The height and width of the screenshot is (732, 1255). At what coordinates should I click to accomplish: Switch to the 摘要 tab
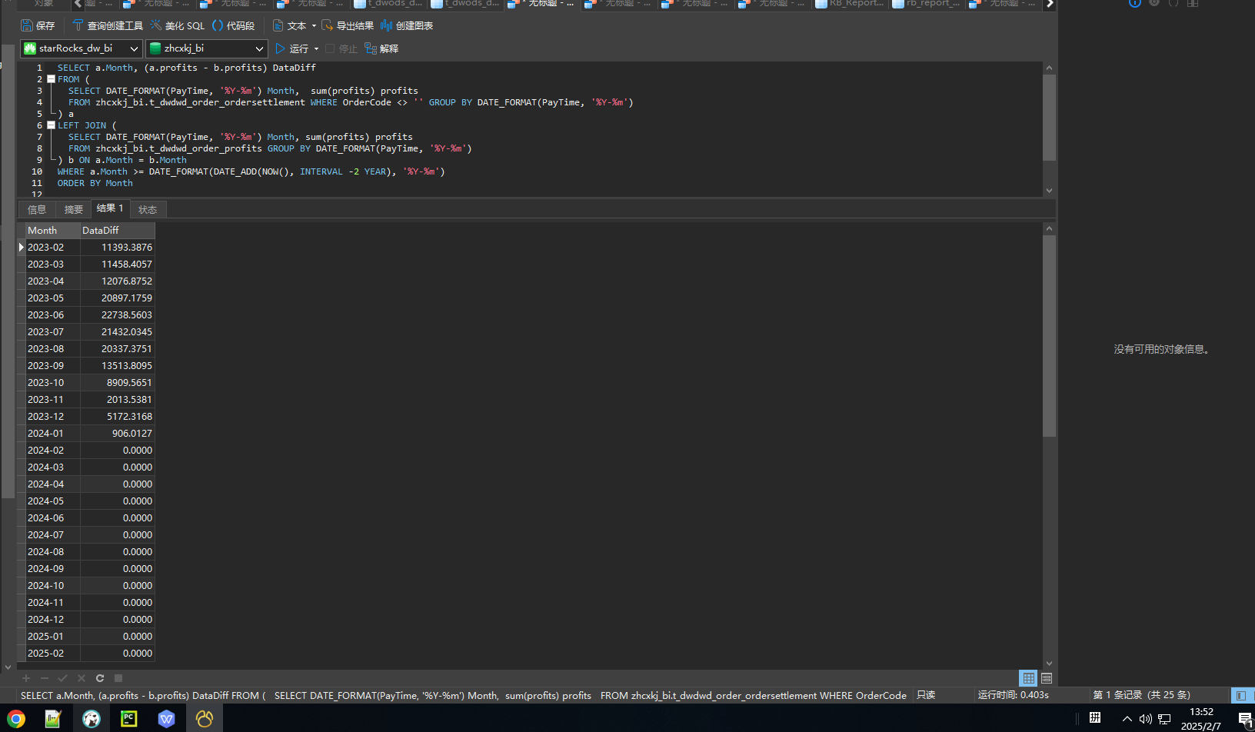pos(74,209)
